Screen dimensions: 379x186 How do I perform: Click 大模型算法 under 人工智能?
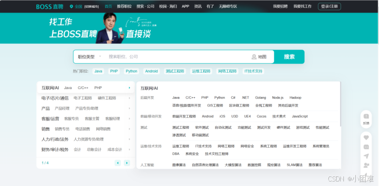coord(233,165)
